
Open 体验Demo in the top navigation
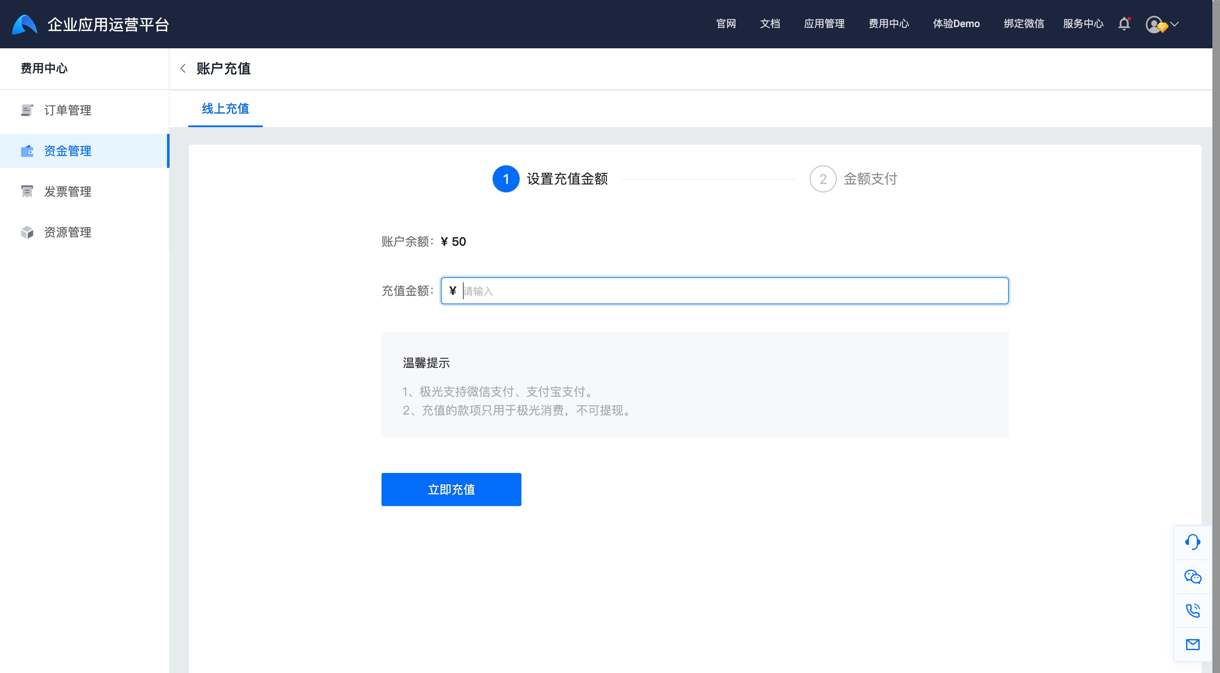click(x=956, y=24)
